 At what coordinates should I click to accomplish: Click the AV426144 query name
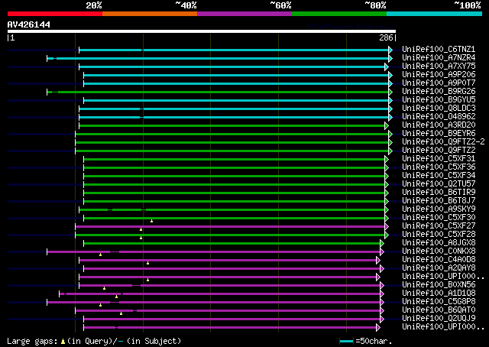pyautogui.click(x=29, y=24)
